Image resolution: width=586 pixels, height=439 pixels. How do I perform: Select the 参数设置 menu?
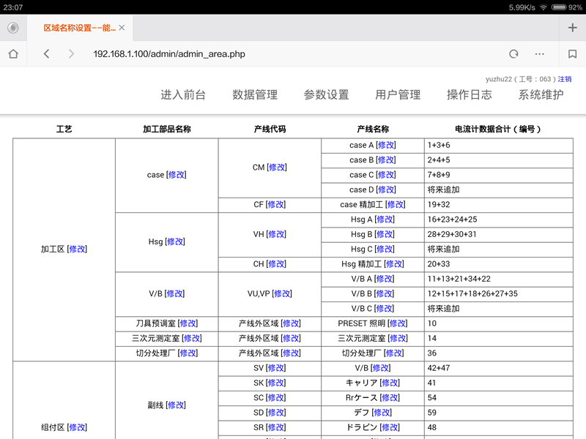click(326, 94)
